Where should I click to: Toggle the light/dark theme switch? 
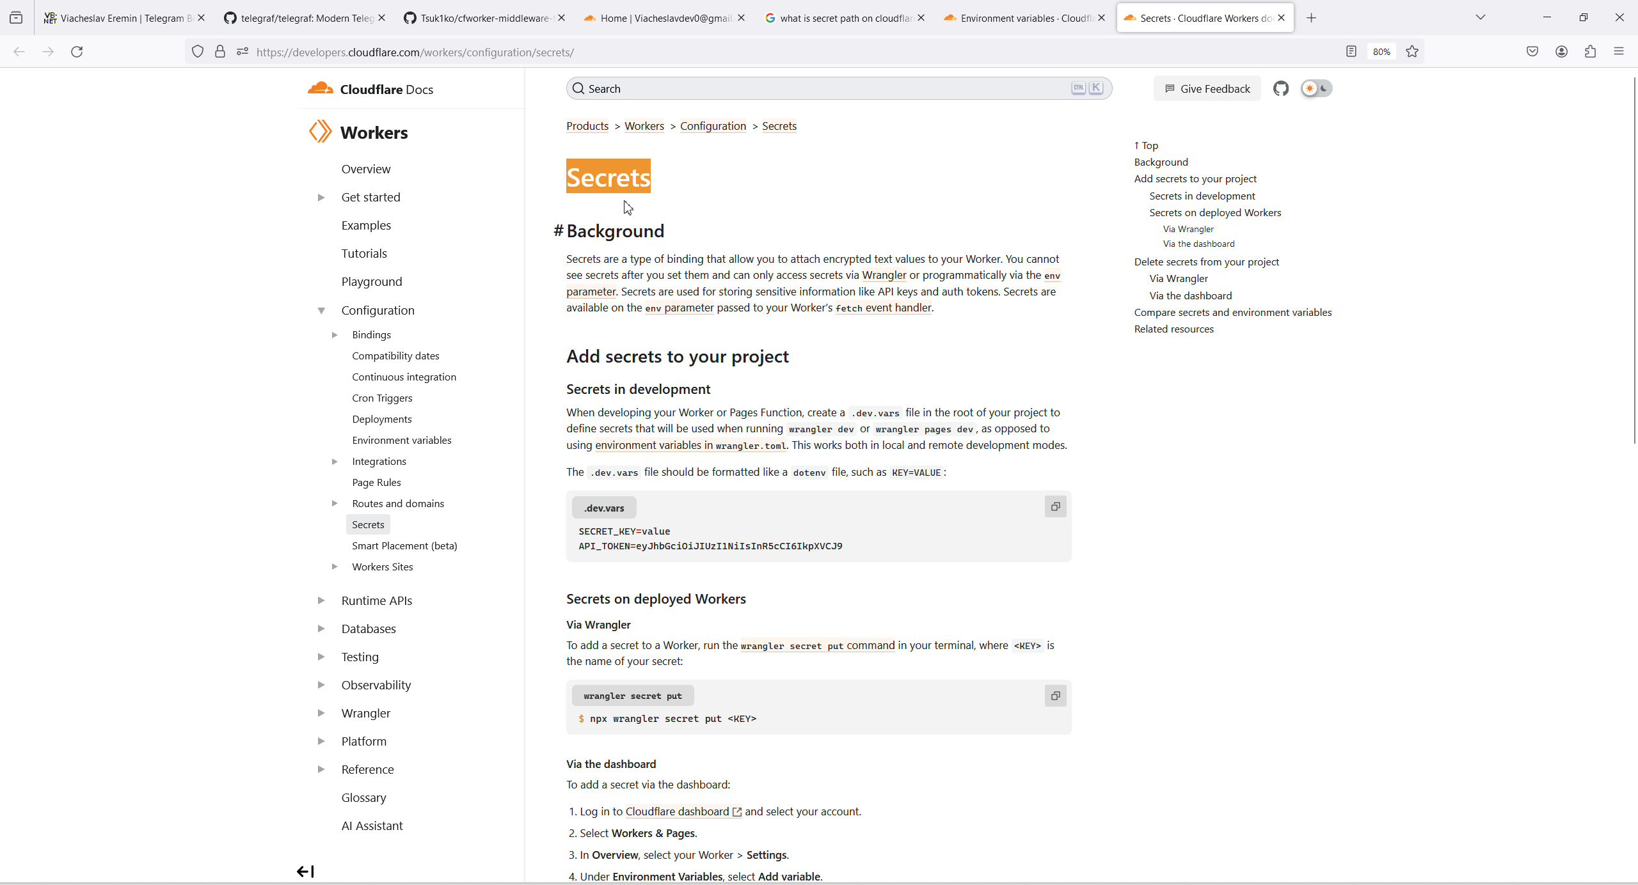(x=1316, y=89)
